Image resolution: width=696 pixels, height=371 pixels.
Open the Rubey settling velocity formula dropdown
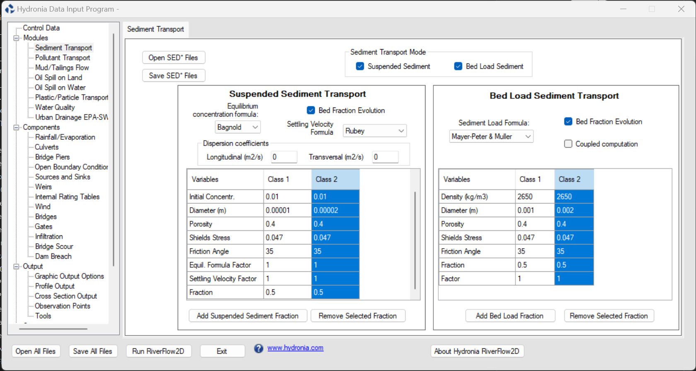(375, 131)
